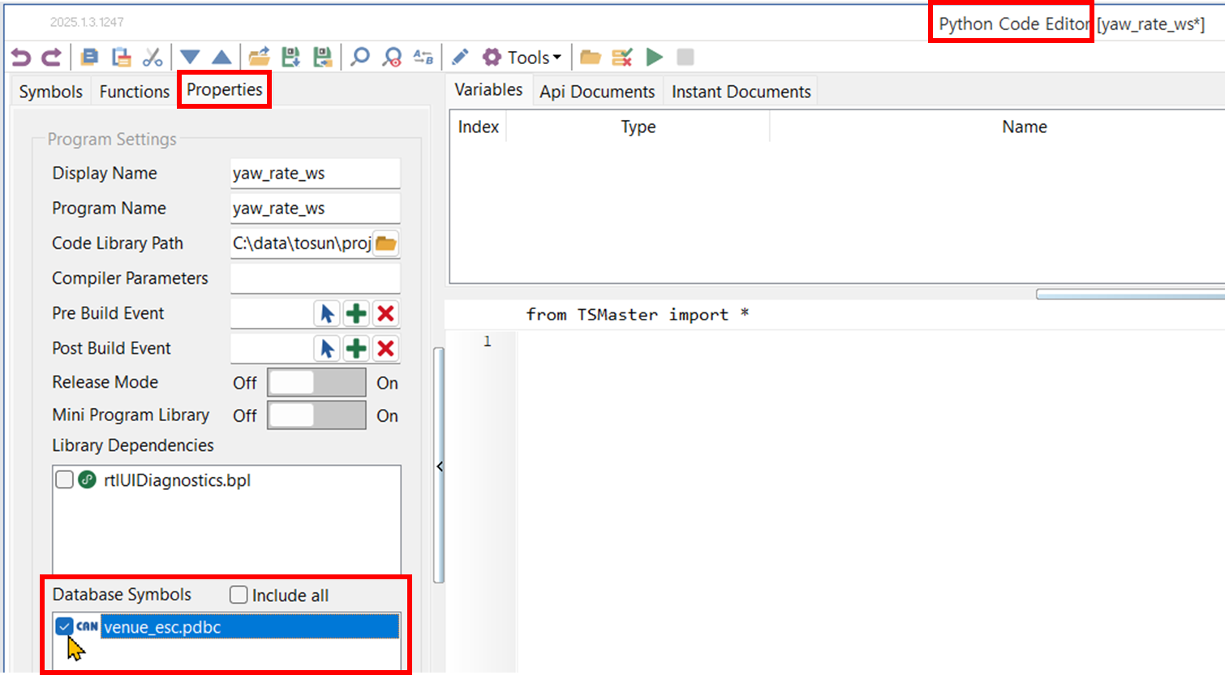Click the Index column header
Screen dimensions: 1225x675
coord(478,127)
